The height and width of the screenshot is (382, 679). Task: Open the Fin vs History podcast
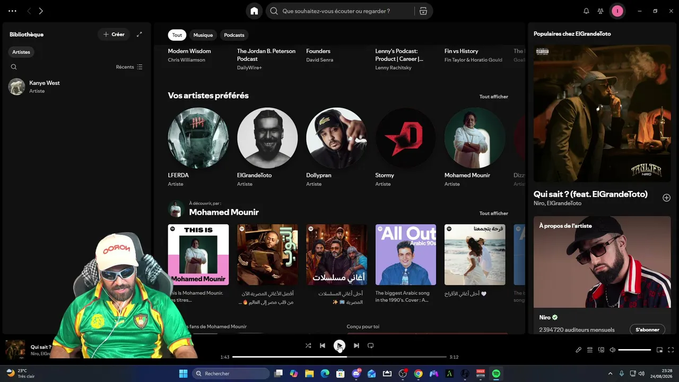click(x=462, y=51)
